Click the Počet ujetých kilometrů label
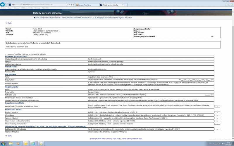The image size is (234, 146). 144,36
